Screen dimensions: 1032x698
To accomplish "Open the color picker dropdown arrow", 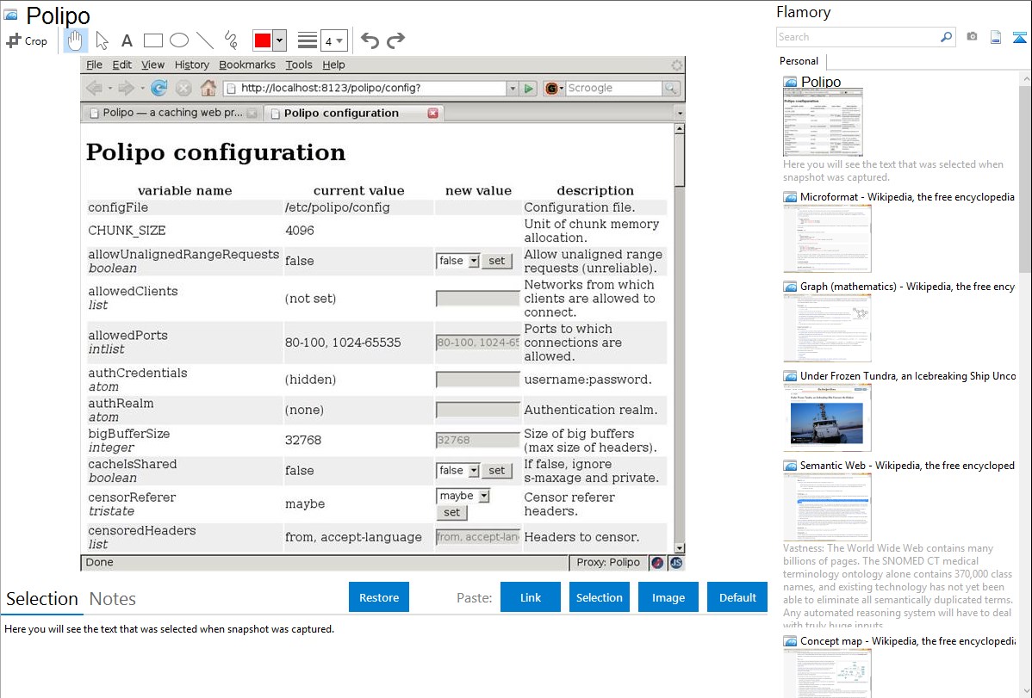I will 279,40.
